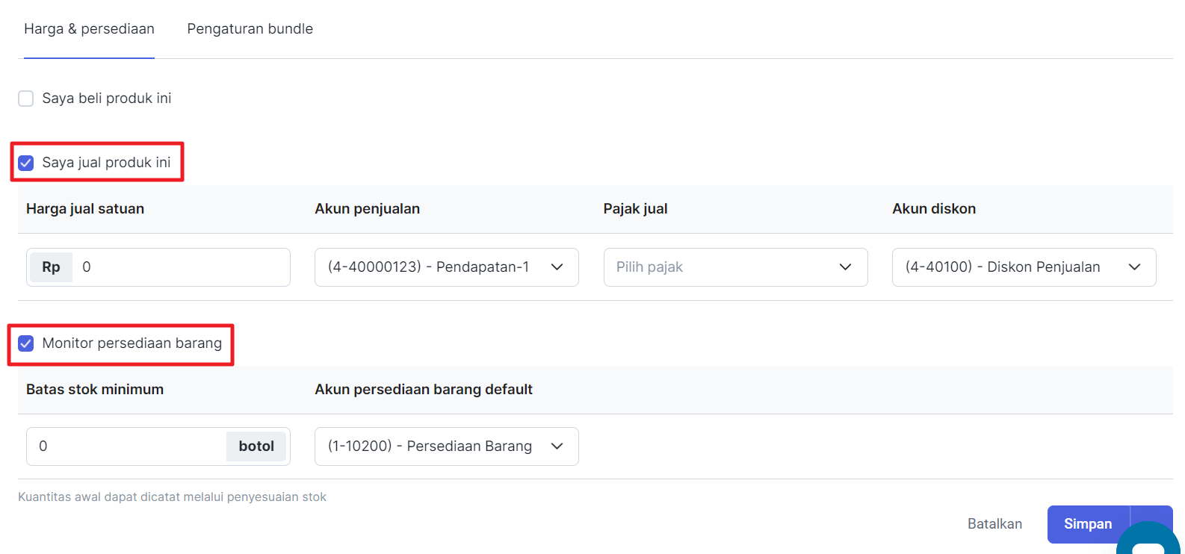Check the Saya beli produk ini box

[x=26, y=99]
